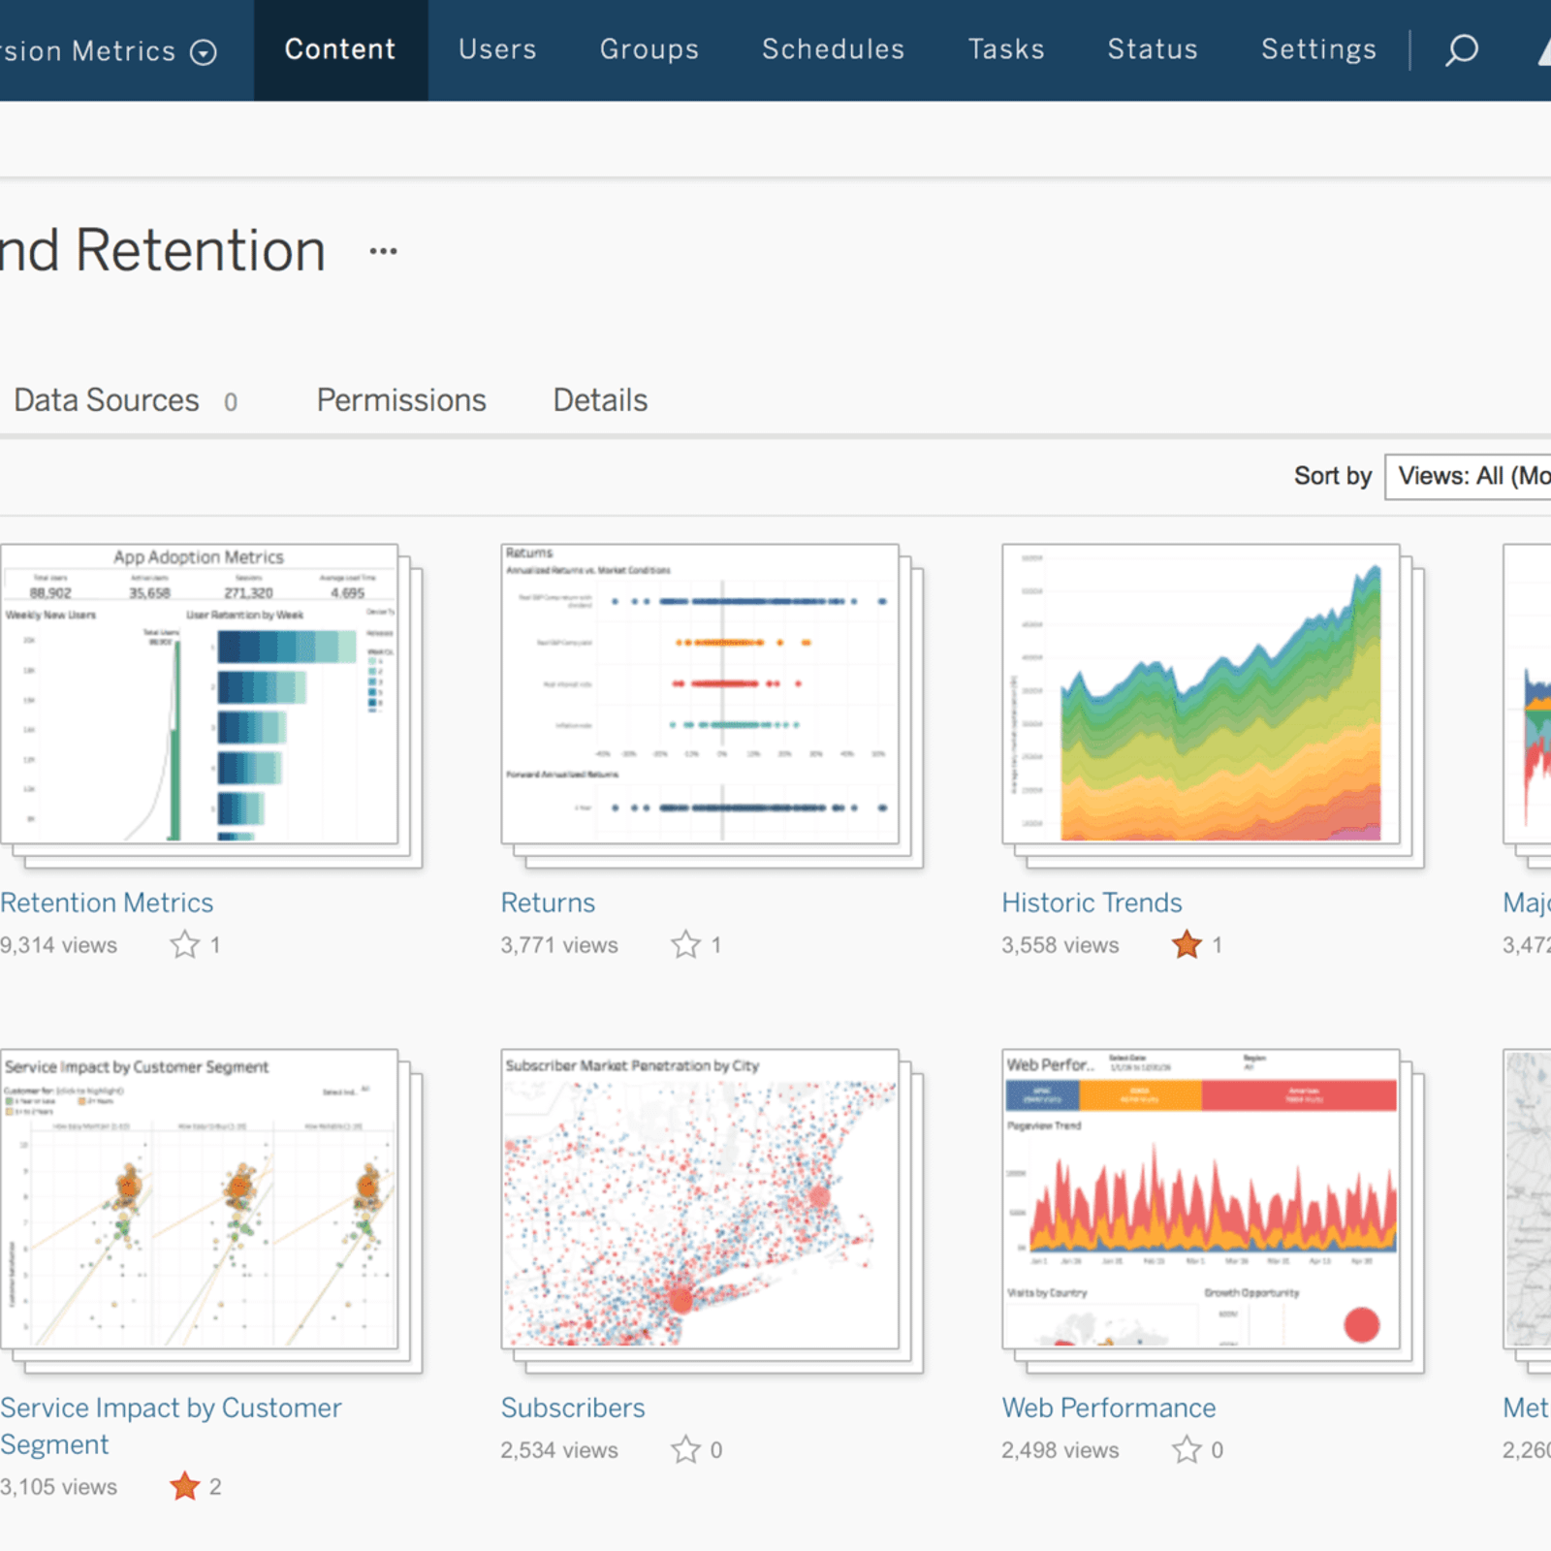
Task: Select Tasks in the top bar
Action: pos(1006,49)
